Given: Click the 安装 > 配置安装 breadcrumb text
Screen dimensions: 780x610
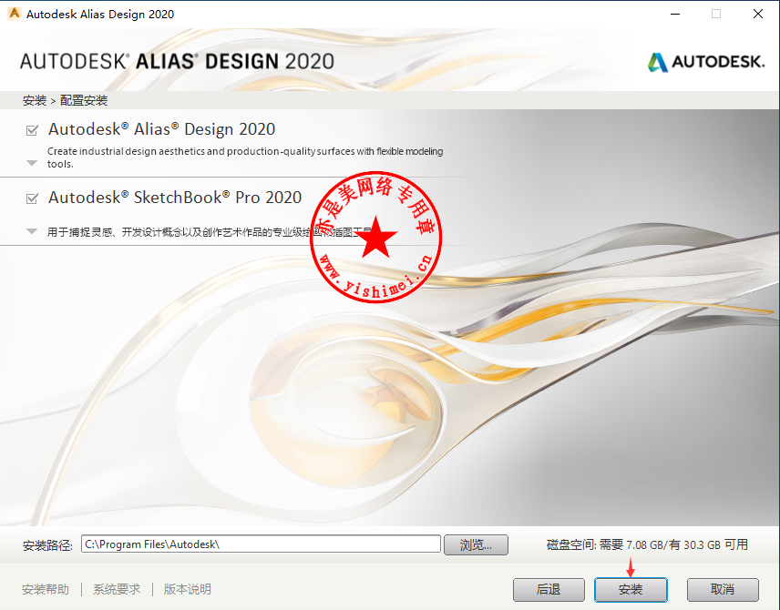Looking at the screenshot, I should click(66, 100).
